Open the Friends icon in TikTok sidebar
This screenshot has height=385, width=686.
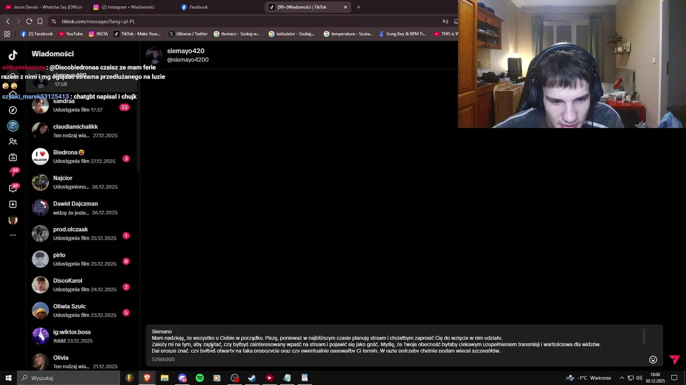coord(13,142)
